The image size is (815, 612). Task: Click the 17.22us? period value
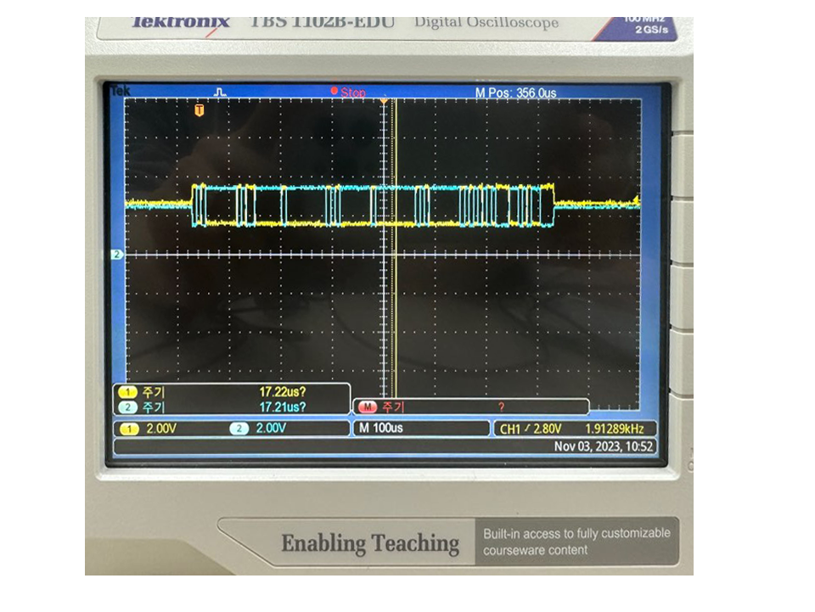[282, 391]
